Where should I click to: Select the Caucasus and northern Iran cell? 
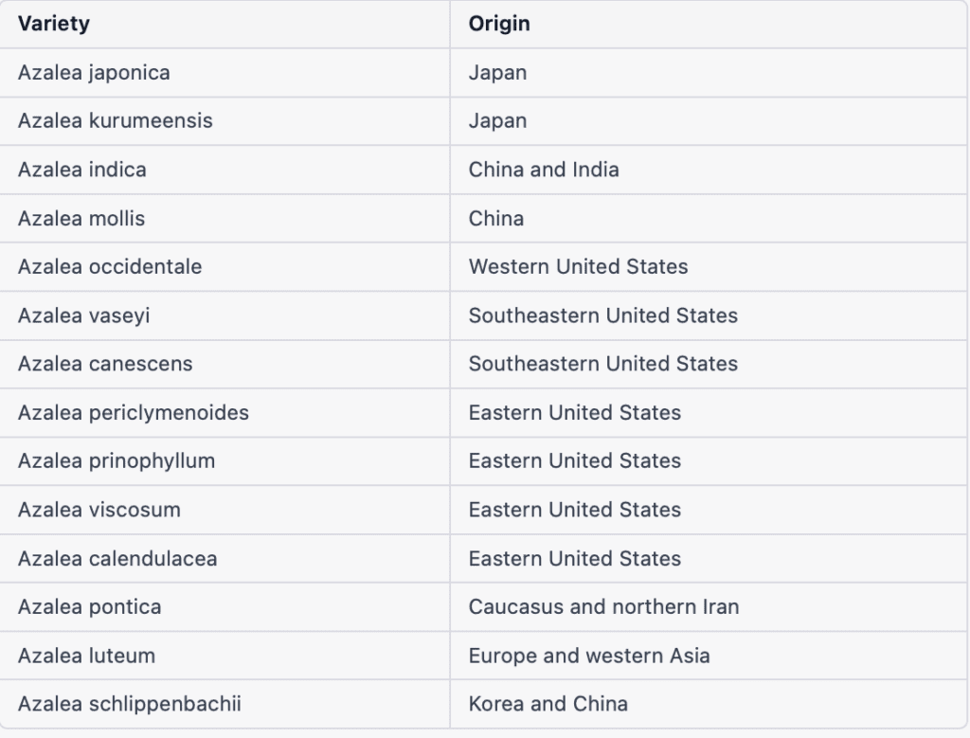click(x=603, y=607)
